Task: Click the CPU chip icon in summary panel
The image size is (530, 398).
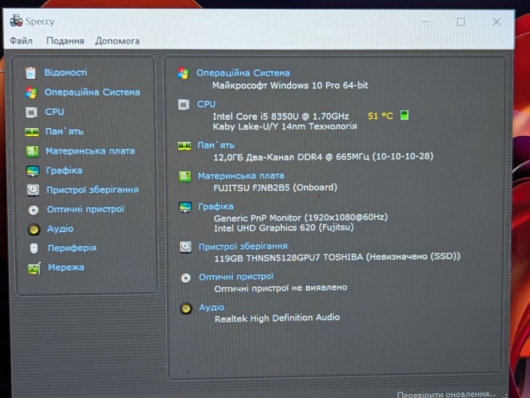Action: click(184, 105)
